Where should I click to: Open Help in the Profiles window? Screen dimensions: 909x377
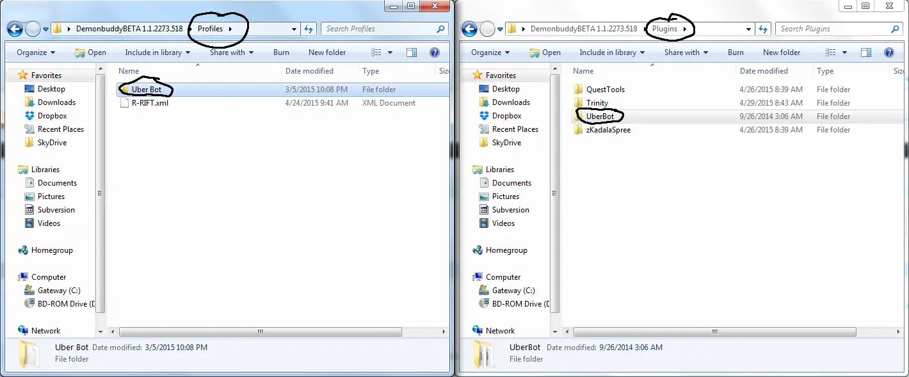coord(434,52)
